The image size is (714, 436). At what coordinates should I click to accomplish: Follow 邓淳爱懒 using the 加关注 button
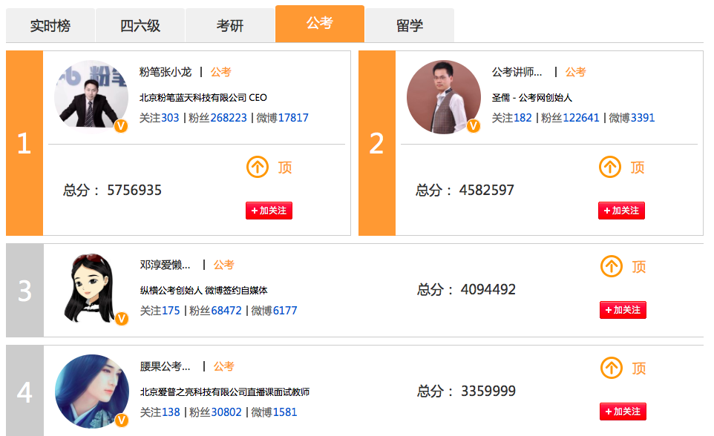[623, 310]
